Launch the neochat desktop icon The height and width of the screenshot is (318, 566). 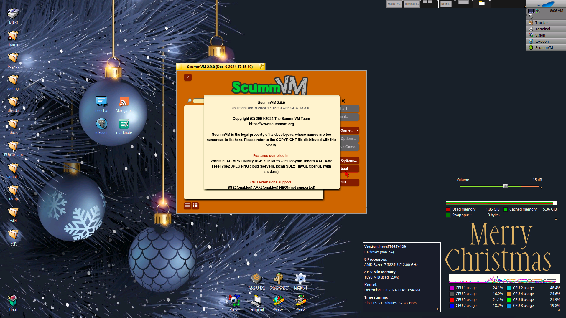point(102,104)
